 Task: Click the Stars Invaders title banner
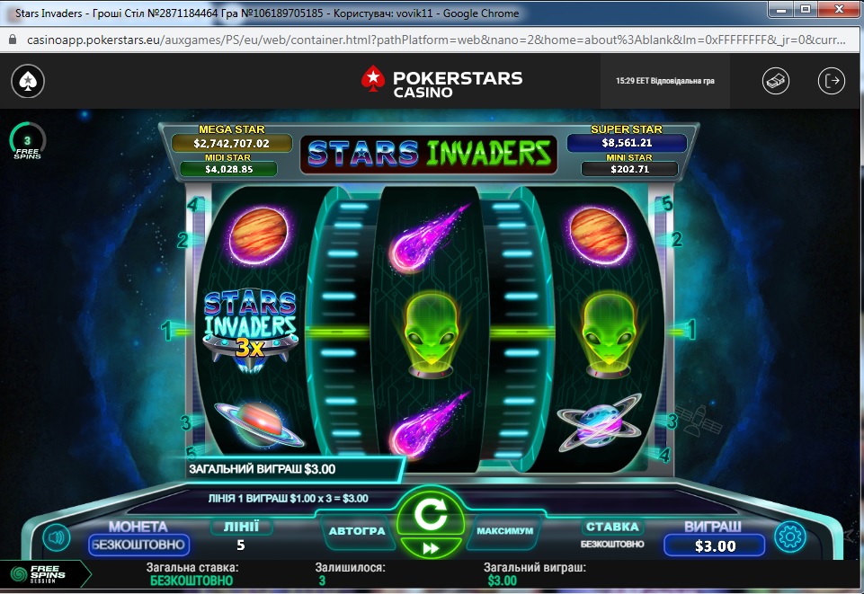tap(429, 154)
